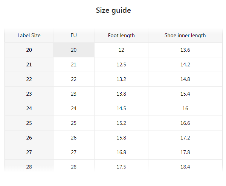
Task: Select shoe inner length 18.4 cell
Action: point(185,166)
